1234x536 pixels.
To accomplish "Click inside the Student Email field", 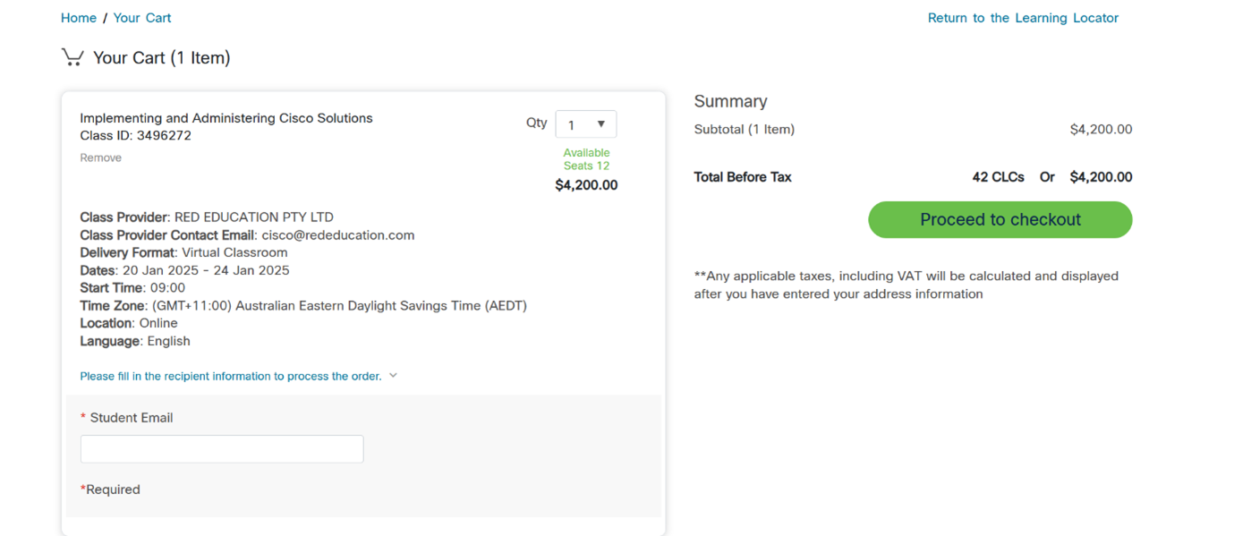I will (221, 448).
